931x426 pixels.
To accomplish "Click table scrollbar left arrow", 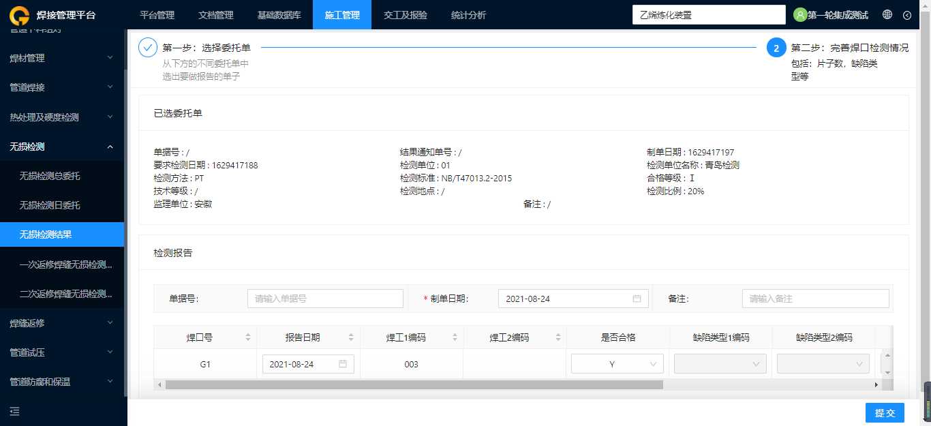I will point(160,385).
